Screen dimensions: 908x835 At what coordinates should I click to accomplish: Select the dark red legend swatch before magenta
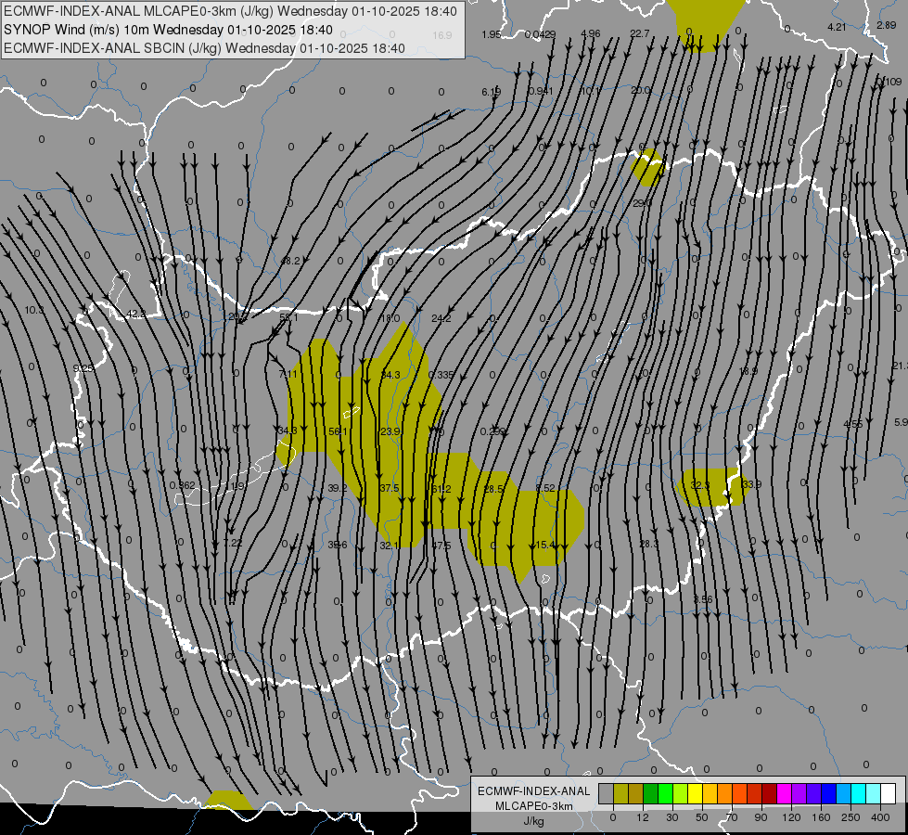[x=769, y=793]
